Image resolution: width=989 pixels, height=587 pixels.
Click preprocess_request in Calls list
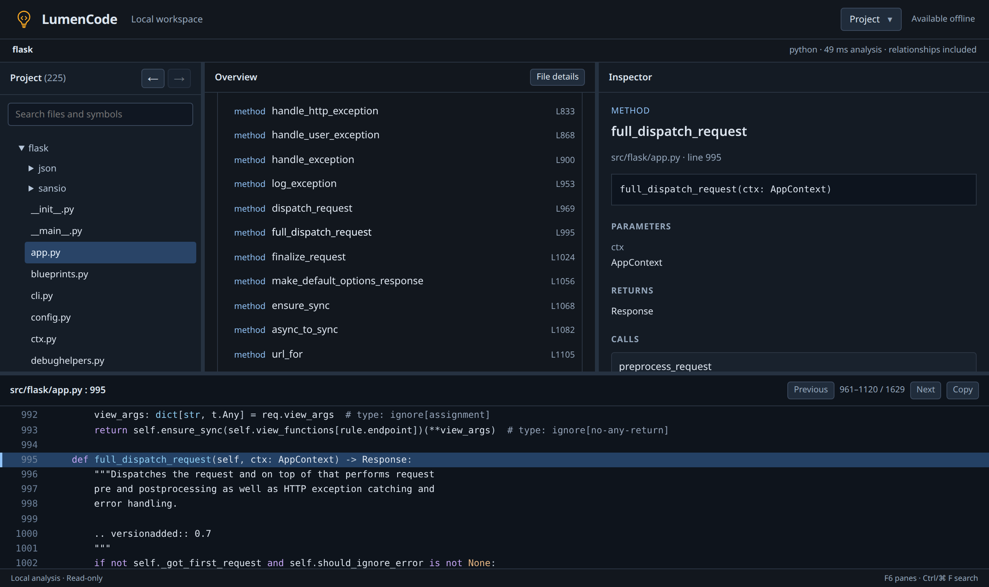click(x=793, y=363)
